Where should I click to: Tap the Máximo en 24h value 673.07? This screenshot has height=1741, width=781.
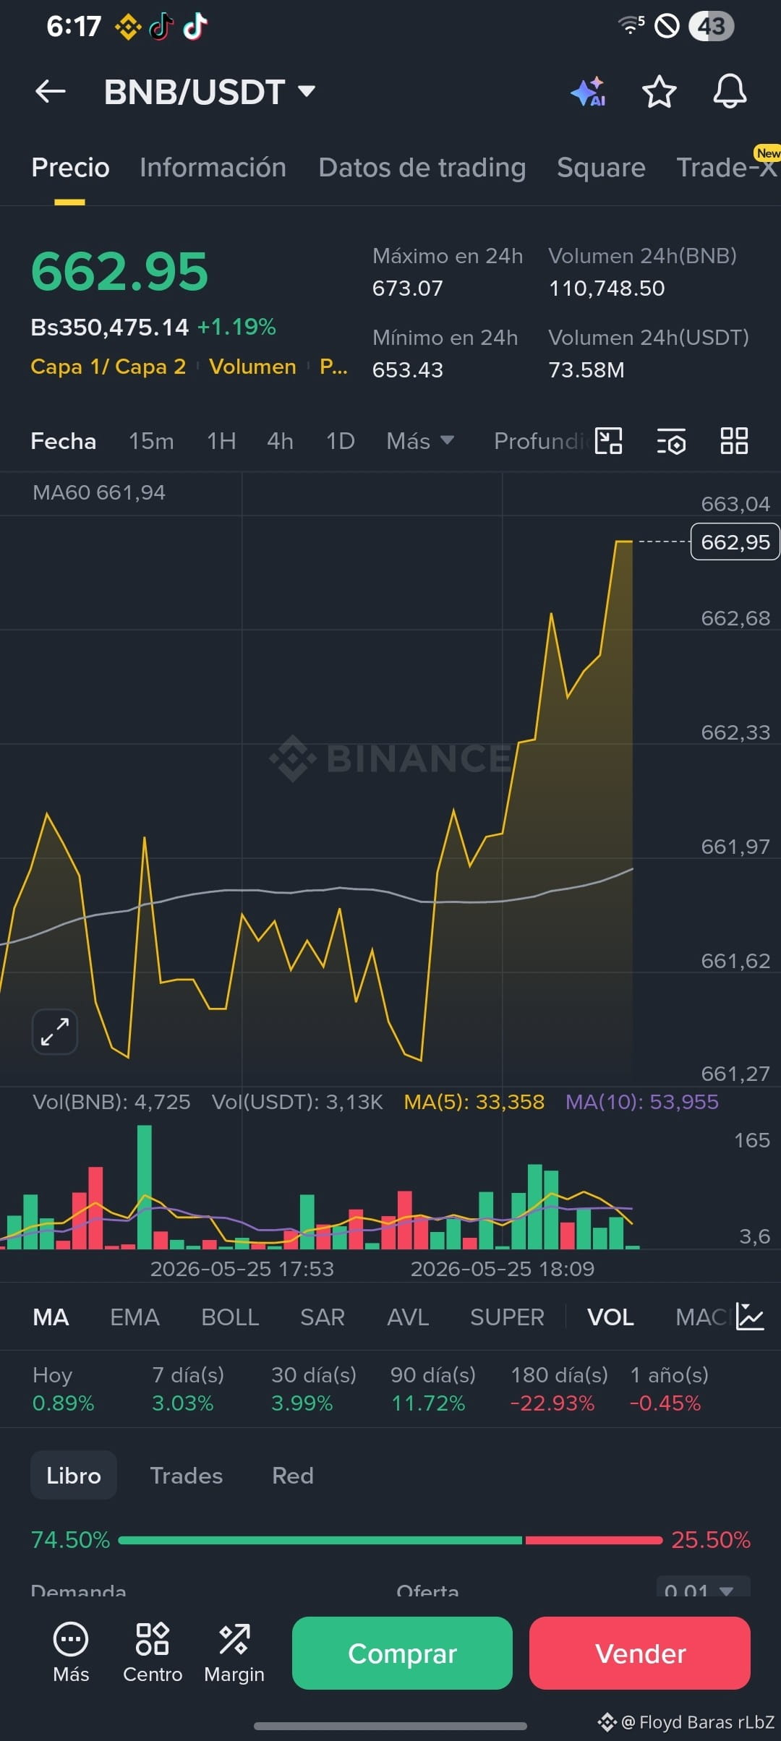408,288
